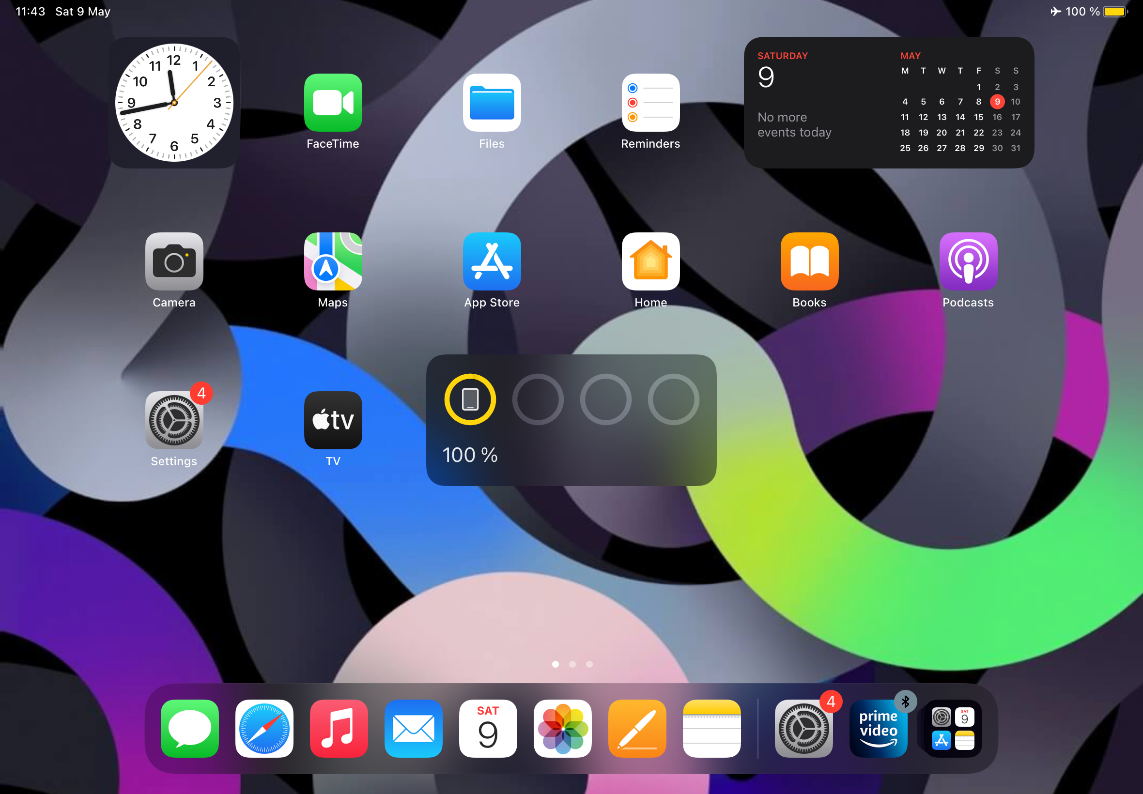Open Messages in the dock
Screen dimensions: 1143x794
point(189,728)
